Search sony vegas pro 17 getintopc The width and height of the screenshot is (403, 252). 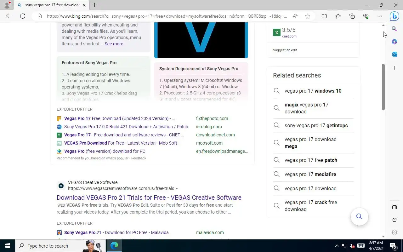click(x=313, y=125)
